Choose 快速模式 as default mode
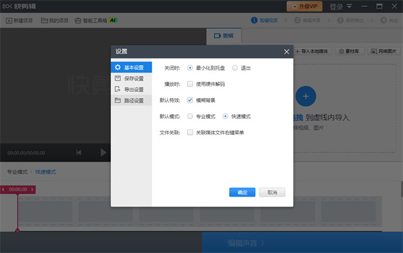403x253 pixels. click(x=226, y=116)
